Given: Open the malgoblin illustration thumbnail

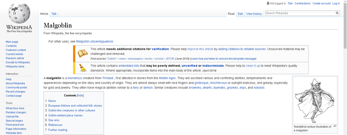Looking at the screenshot, I should tap(315, 100).
